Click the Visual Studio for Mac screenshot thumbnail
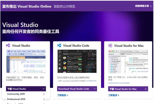The image size is (154, 104). 128,61
